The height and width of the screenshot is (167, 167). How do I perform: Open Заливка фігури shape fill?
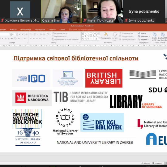(x=127, y=33)
